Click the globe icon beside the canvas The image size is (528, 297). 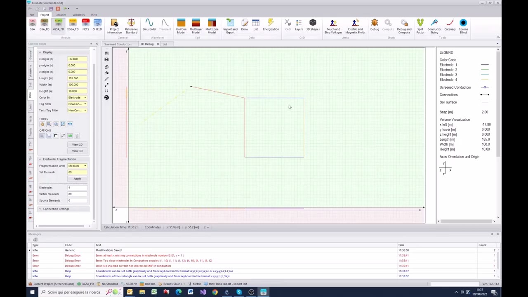[106, 97]
